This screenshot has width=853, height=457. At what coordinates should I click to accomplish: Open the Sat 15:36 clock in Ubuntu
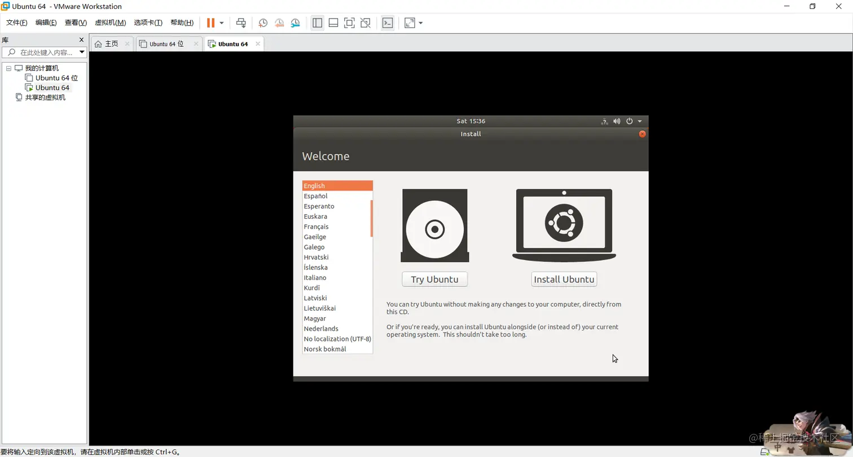(x=471, y=121)
